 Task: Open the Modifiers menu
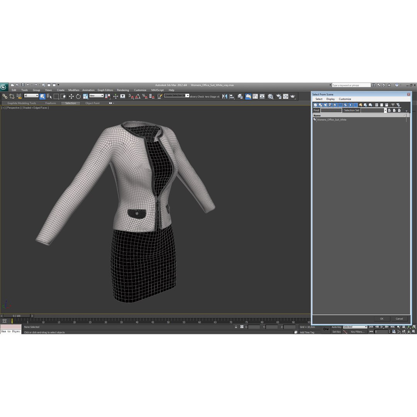(74, 90)
